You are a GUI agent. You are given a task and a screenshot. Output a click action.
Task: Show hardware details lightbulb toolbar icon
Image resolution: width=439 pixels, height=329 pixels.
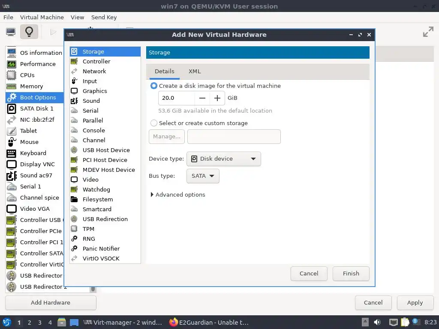point(29,32)
